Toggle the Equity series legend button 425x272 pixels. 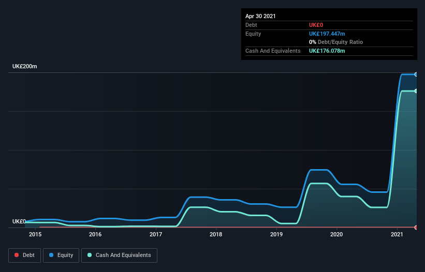[x=61, y=255]
